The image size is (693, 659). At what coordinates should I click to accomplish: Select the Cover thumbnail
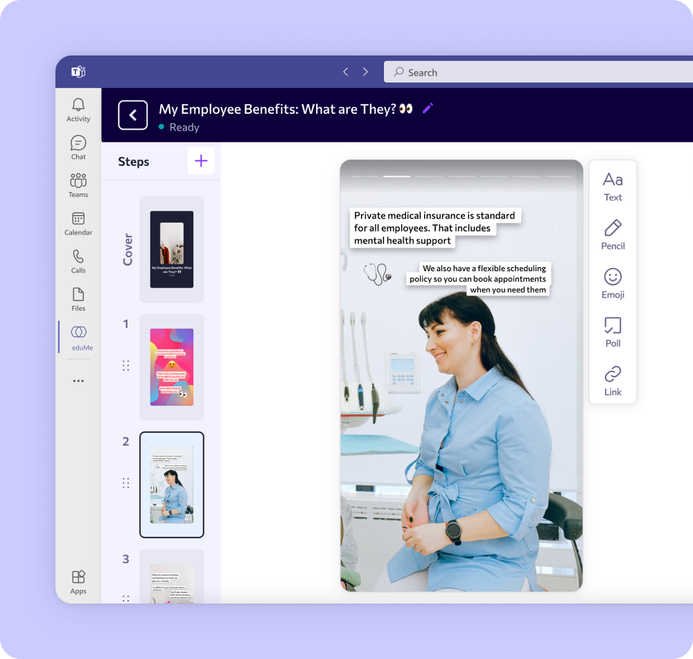point(172,250)
